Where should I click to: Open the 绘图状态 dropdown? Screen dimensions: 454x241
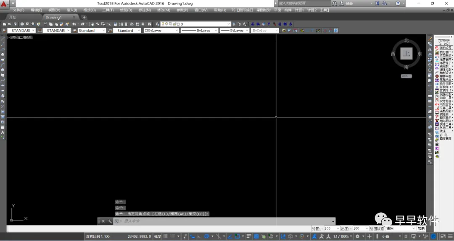[401, 228]
